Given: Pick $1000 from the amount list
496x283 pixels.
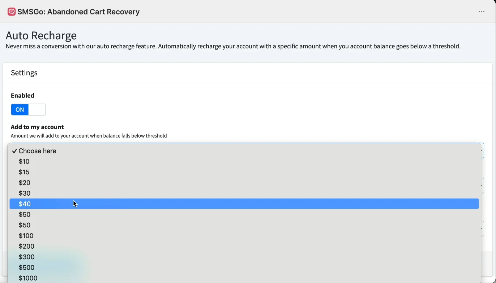Looking at the screenshot, I should 244,278.
